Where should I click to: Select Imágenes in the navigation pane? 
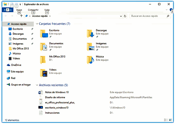[x=18, y=44]
